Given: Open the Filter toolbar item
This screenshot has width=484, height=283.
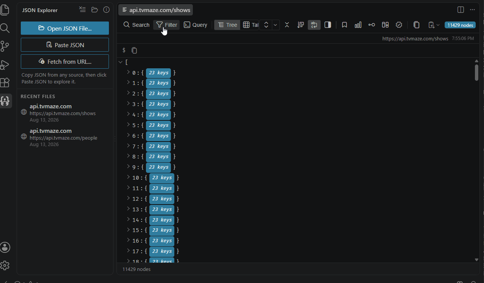Looking at the screenshot, I should pos(166,25).
